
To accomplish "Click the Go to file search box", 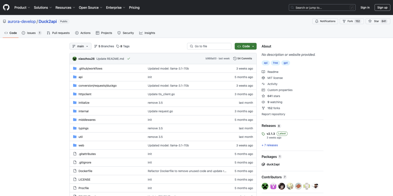I will click(x=209, y=46).
